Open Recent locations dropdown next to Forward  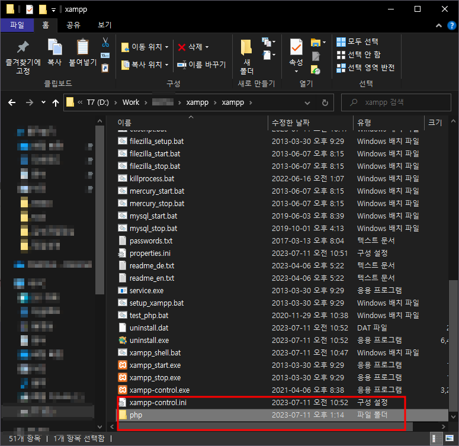coord(43,102)
